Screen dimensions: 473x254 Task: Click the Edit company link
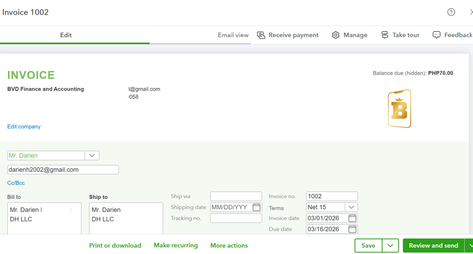tap(24, 126)
